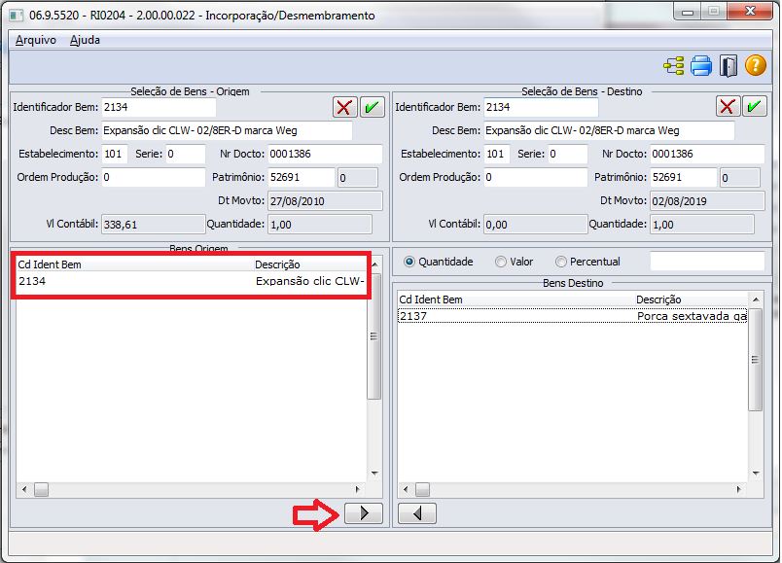Click destino Ordem Produção field
Image resolution: width=782 pixels, height=563 pixels.
[x=536, y=177]
